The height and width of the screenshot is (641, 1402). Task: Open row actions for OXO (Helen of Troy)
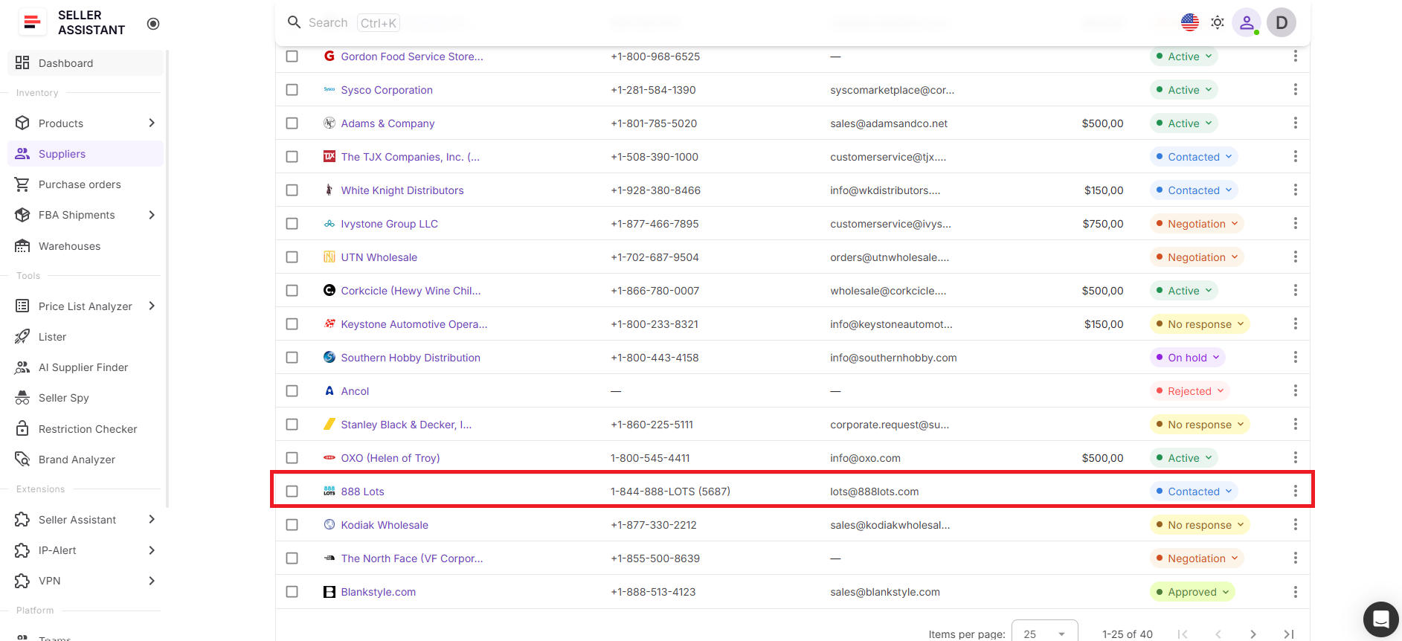[x=1295, y=458]
